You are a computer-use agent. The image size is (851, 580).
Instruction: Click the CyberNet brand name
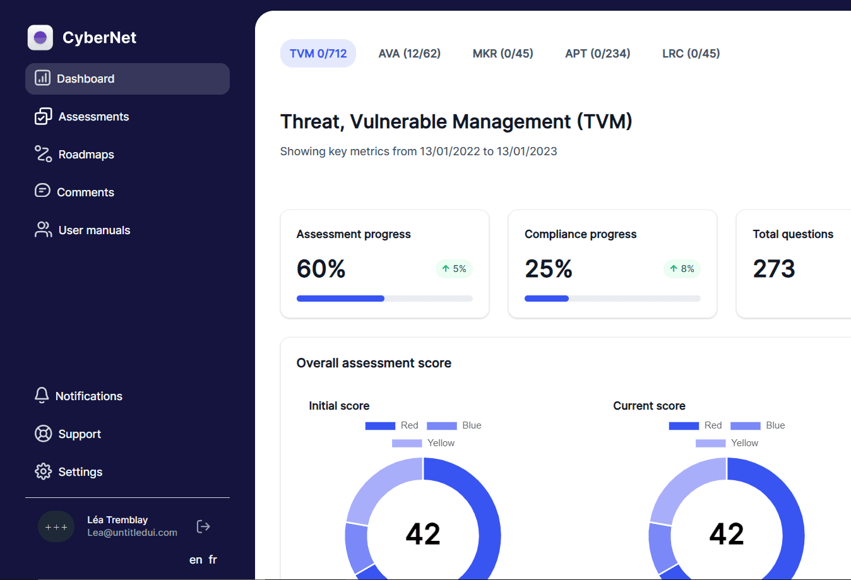100,38
